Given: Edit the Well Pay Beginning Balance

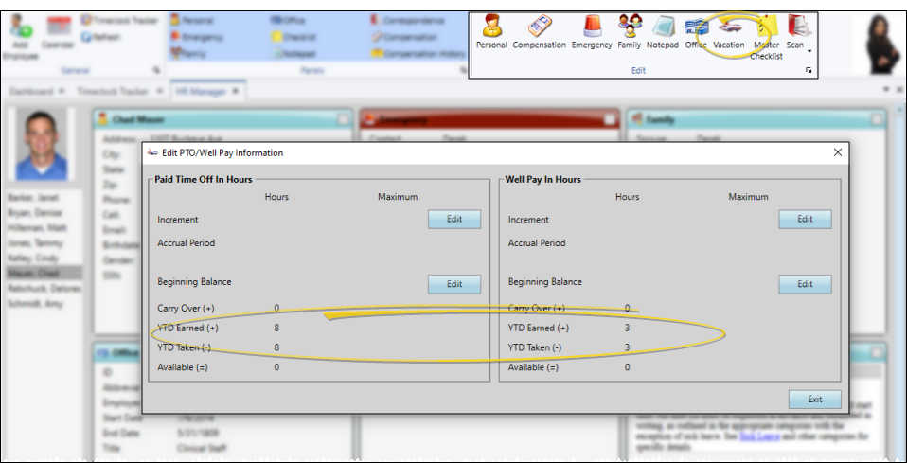Looking at the screenshot, I should coord(804,284).
